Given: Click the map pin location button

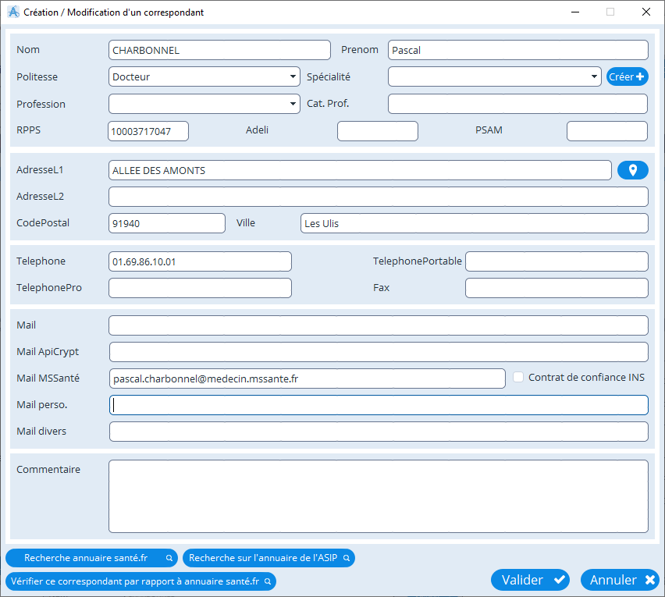Looking at the screenshot, I should [632, 170].
